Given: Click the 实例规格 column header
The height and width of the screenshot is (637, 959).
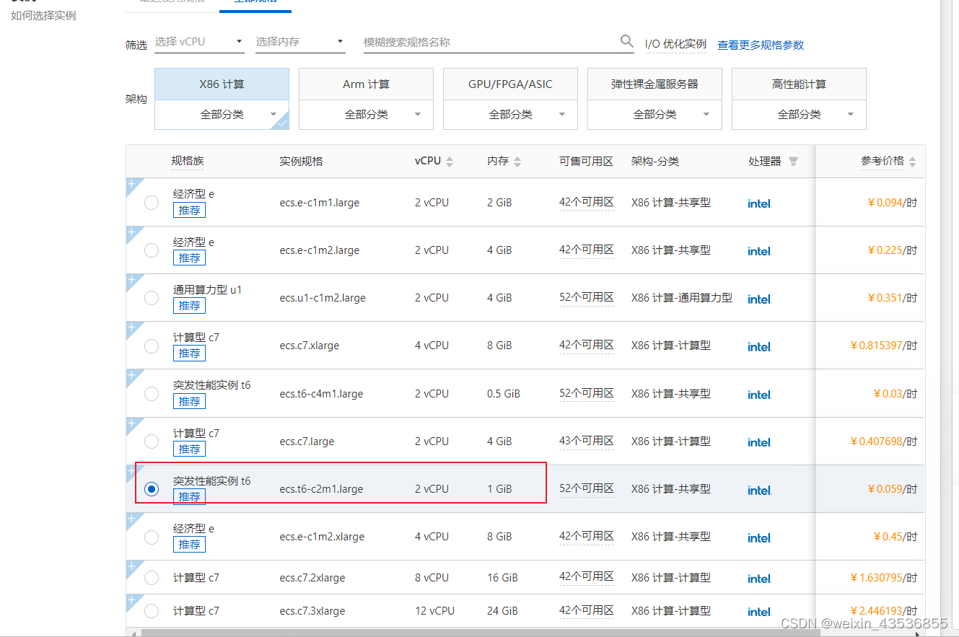Looking at the screenshot, I should (301, 162).
